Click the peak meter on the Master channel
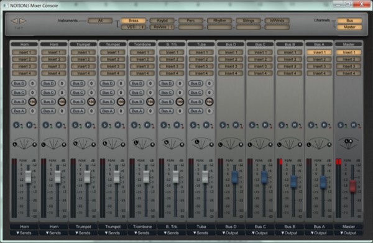 (338, 188)
